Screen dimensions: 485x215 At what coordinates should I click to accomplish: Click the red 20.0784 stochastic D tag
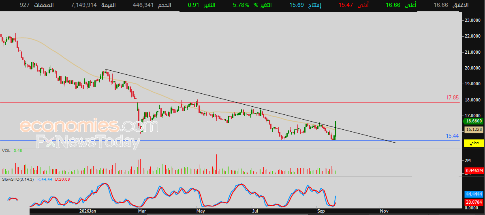click(x=474, y=202)
